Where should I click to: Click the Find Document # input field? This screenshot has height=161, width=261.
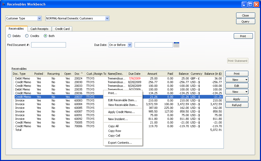pyautogui.click(x=48, y=45)
